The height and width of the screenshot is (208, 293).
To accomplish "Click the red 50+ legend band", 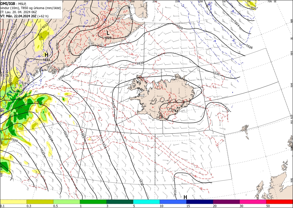I will [280, 202].
